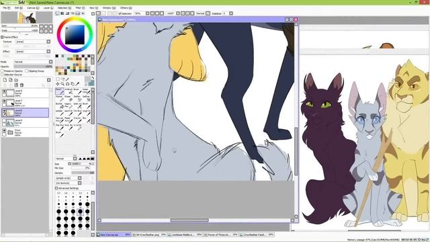The height and width of the screenshot is (242, 430).
Task: Open the Layer menu
Action: click(48, 8)
